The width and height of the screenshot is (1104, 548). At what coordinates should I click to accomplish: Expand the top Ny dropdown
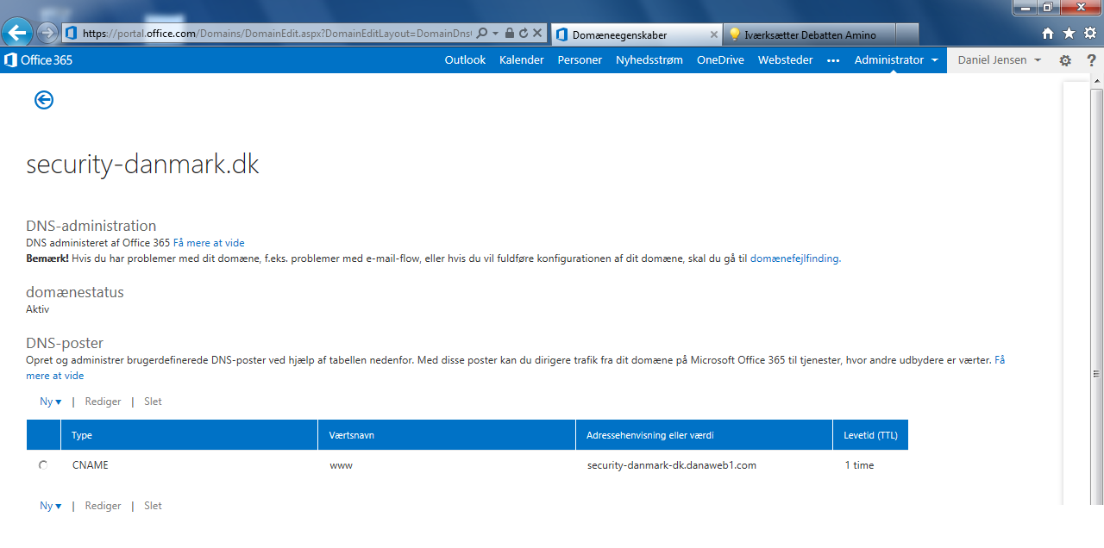(x=51, y=402)
